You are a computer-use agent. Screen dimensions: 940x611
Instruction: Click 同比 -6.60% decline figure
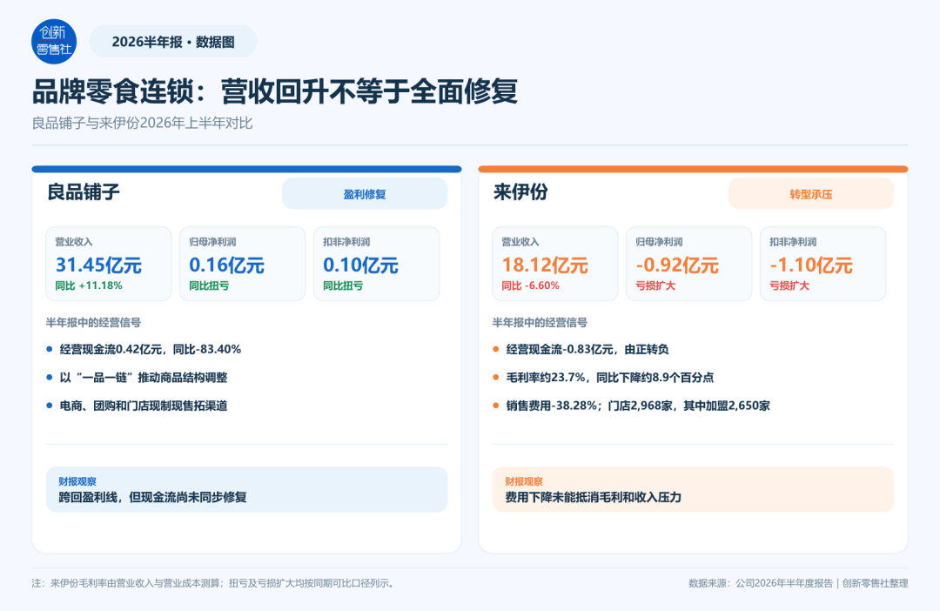tap(530, 285)
